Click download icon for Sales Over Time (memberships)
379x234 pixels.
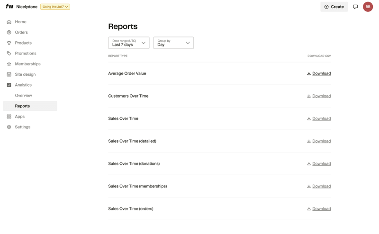click(x=309, y=186)
